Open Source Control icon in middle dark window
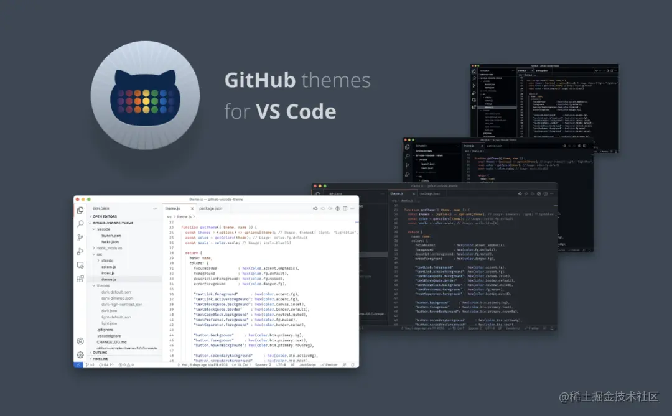672x416 pixels. 407,165
